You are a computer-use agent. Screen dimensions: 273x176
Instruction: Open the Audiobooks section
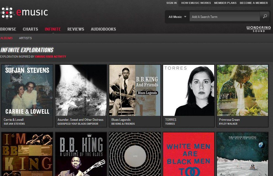pos(104,29)
